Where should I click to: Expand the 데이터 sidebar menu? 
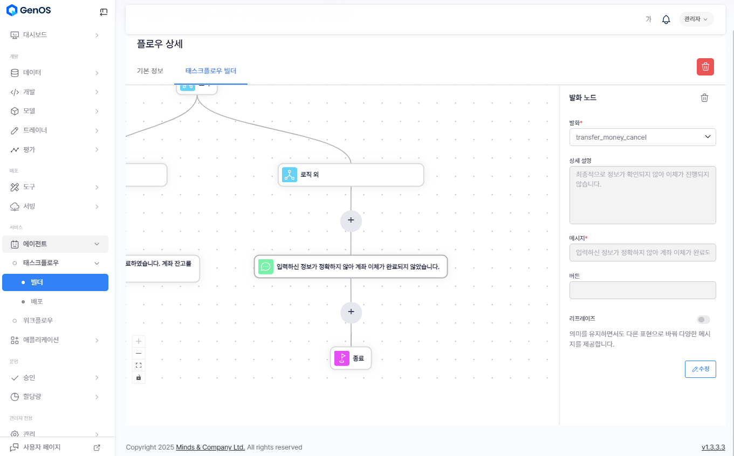[54, 73]
